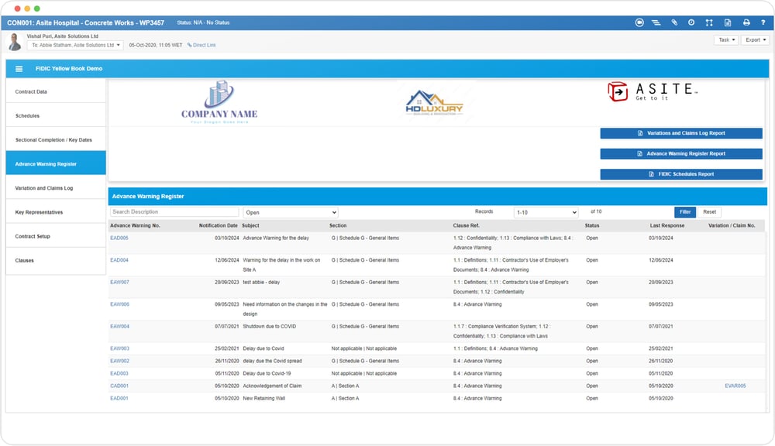Image resolution: width=775 pixels, height=446 pixels.
Task: Generate the Advance Warning Register Report
Action: [x=680, y=153]
